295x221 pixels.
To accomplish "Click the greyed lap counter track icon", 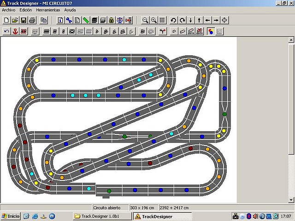I will click(x=151, y=31).
